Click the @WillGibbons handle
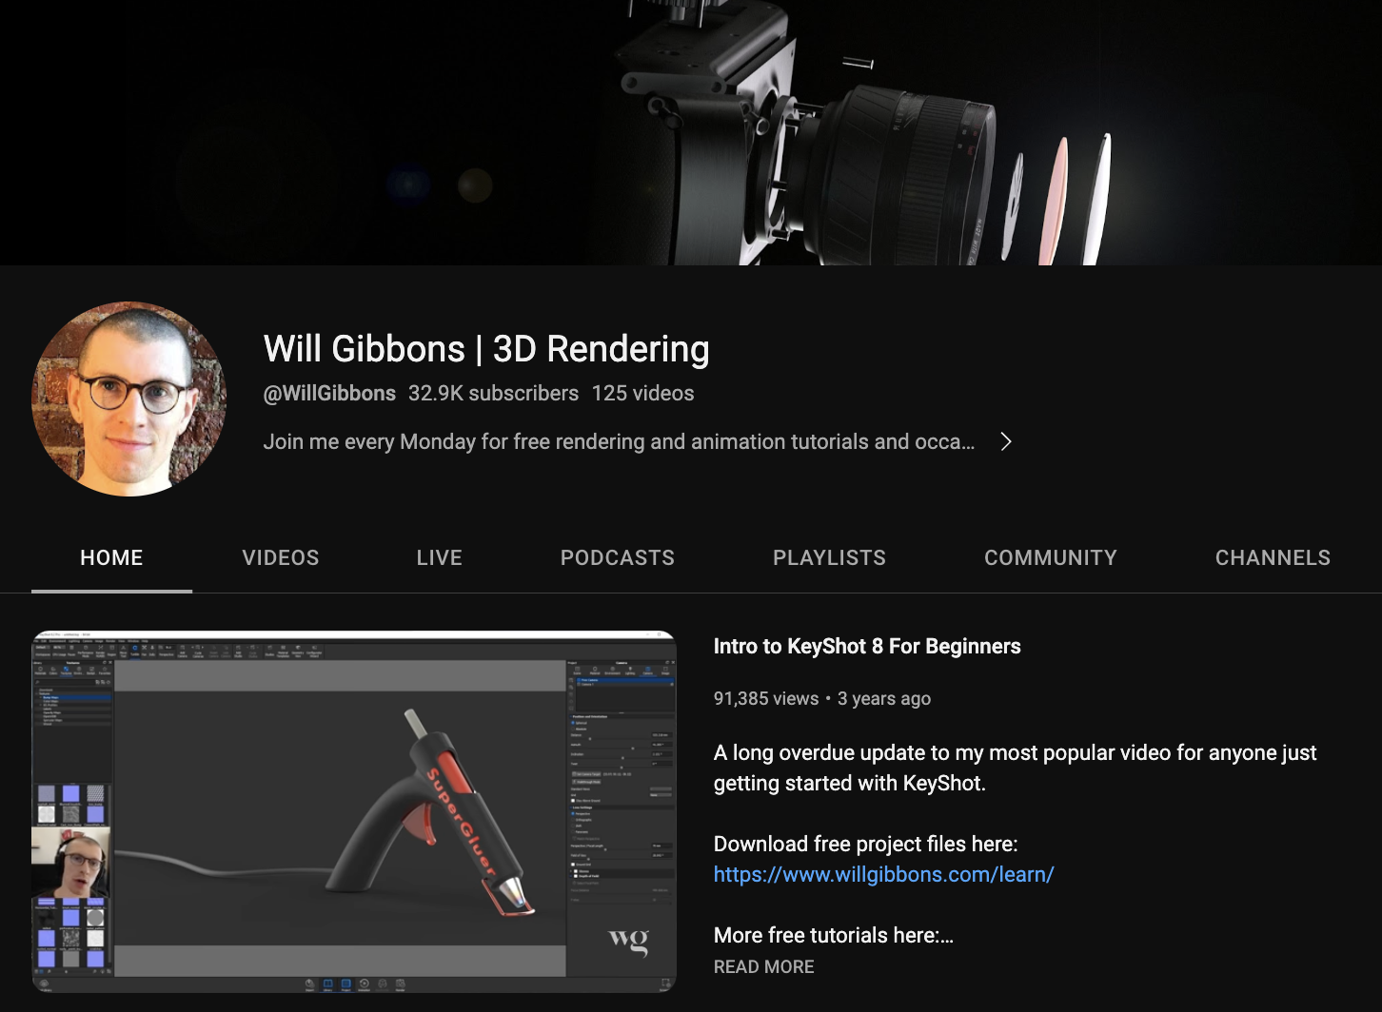 [329, 394]
